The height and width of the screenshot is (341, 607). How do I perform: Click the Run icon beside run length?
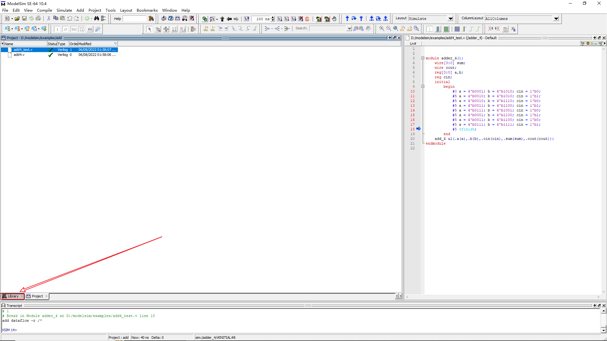point(280,19)
